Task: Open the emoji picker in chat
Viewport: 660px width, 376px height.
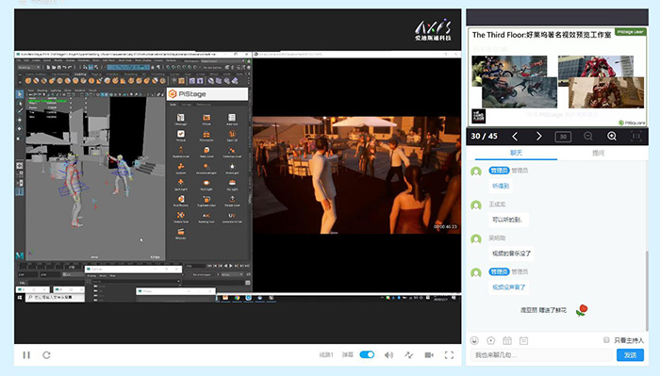Action: click(475, 340)
